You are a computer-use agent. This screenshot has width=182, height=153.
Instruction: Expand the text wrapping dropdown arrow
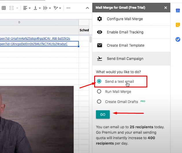50,8
